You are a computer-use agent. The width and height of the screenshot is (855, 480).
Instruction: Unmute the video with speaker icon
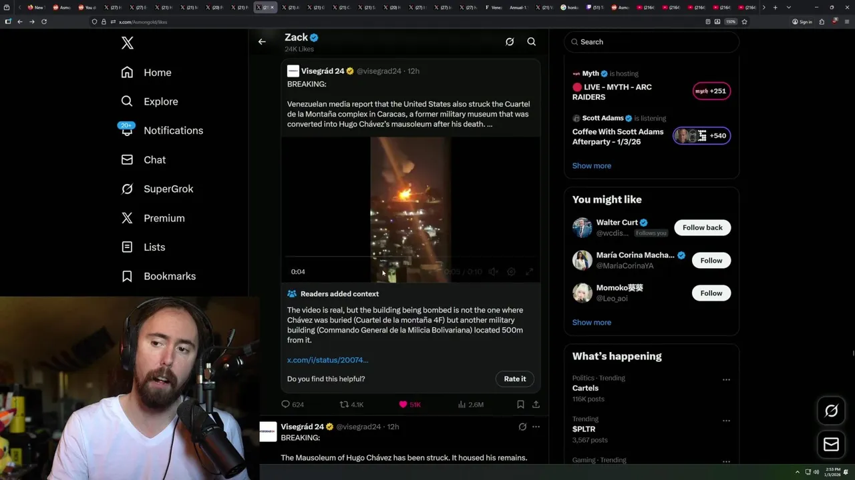click(494, 271)
